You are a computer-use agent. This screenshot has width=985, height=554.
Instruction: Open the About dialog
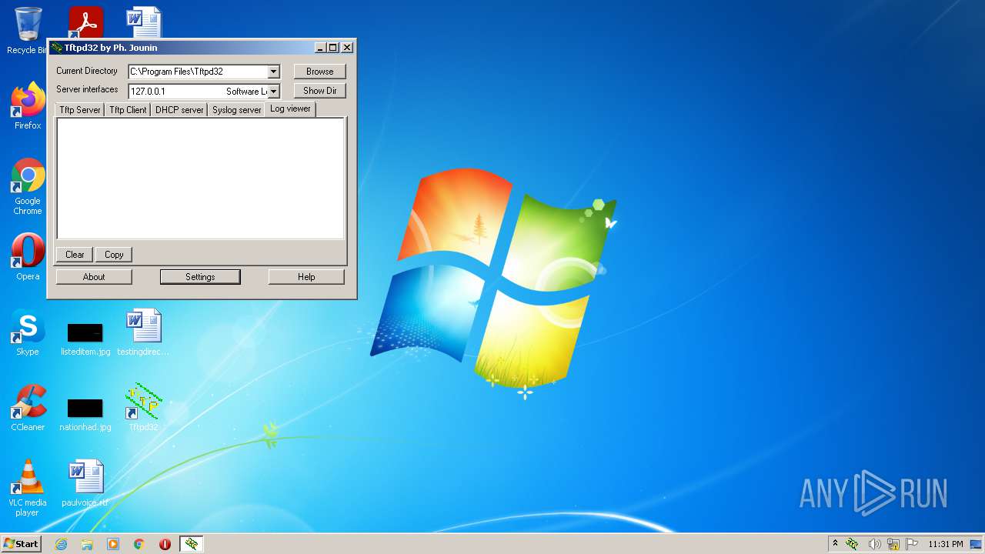(x=94, y=277)
